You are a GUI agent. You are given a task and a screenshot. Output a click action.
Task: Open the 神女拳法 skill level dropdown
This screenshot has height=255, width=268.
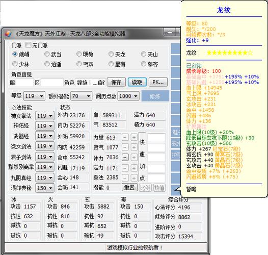[45, 116]
